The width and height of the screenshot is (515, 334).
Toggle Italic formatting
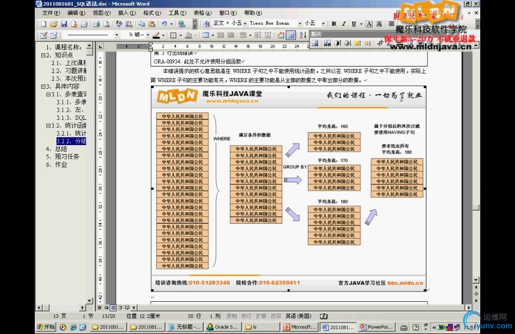click(x=344, y=24)
